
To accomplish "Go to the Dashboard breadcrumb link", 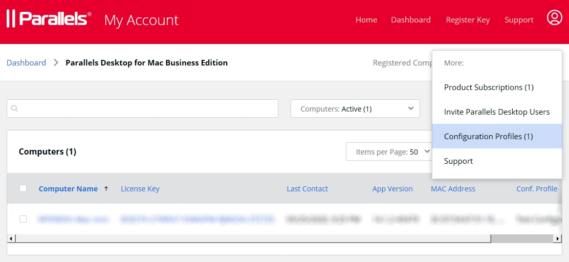I will point(26,63).
